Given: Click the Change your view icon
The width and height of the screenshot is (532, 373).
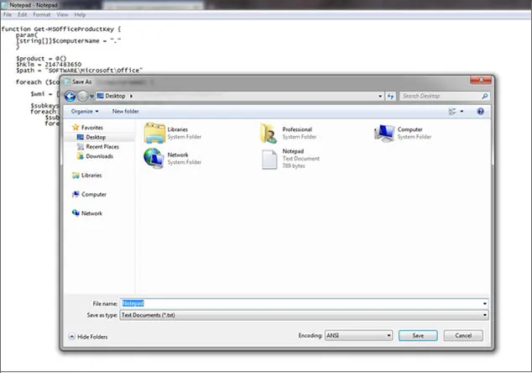Looking at the screenshot, I should 452,112.
